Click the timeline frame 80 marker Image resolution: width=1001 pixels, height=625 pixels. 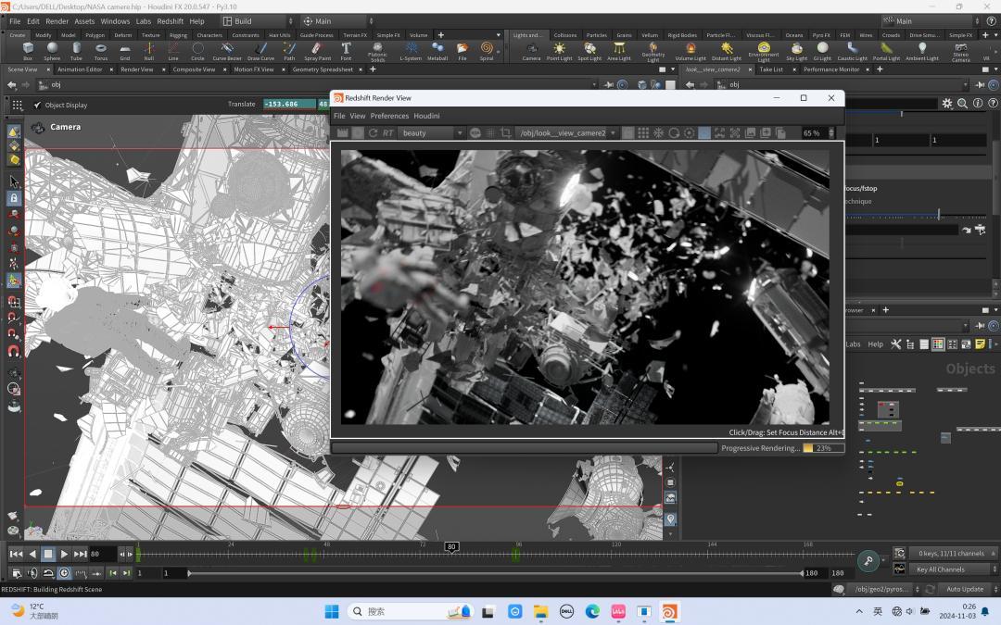pyautogui.click(x=451, y=547)
